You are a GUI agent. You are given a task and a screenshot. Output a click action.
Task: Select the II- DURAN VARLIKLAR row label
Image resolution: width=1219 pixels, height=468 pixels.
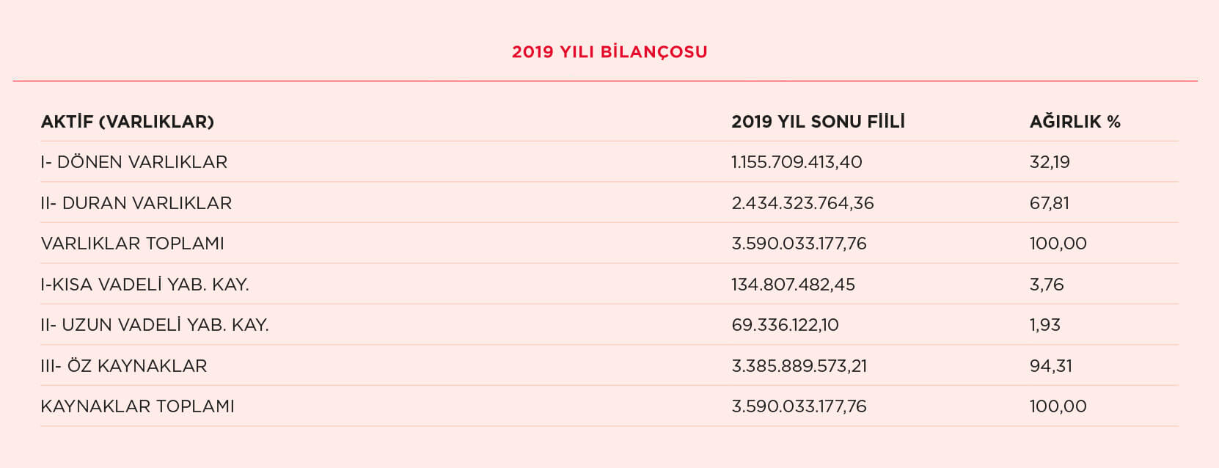click(136, 203)
